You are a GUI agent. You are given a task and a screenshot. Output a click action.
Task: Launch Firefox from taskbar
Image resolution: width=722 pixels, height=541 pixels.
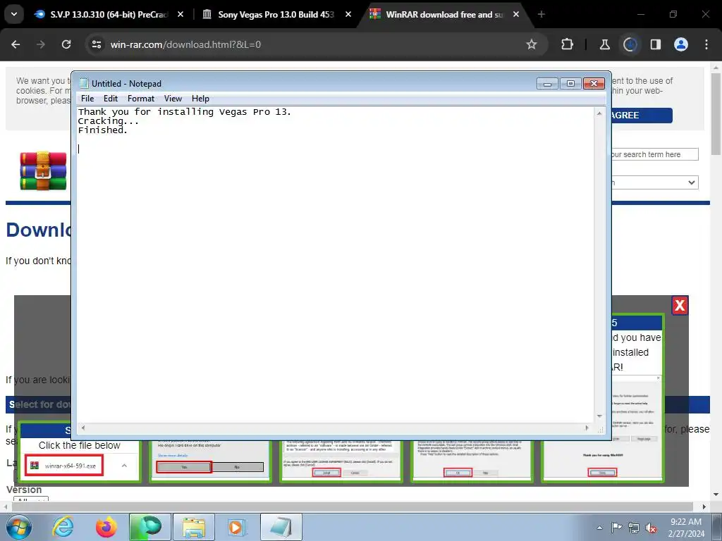106,527
